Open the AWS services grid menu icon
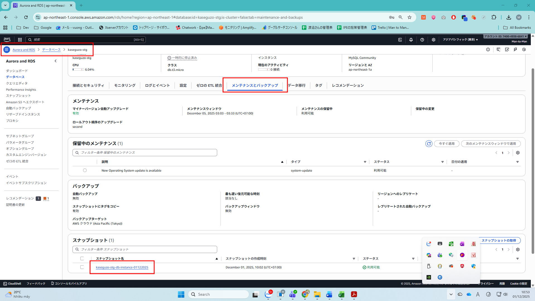 pos(20,40)
